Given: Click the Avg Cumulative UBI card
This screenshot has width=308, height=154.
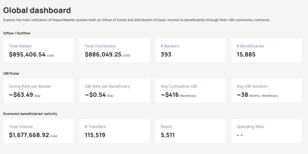Looking at the screenshot, I should click(190, 91).
